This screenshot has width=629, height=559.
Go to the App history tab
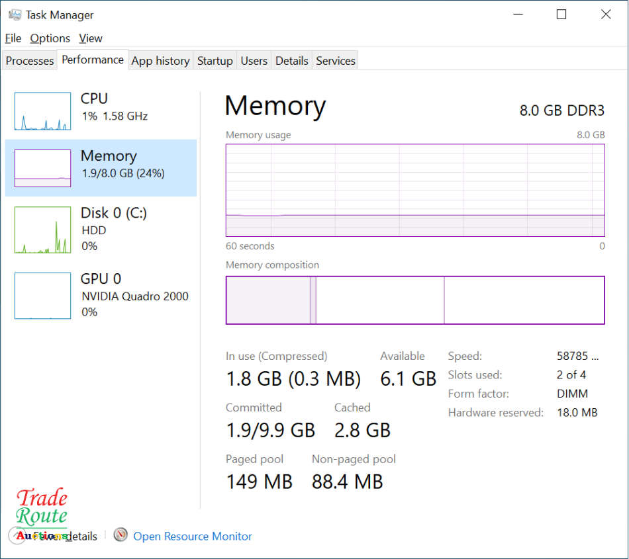pyautogui.click(x=160, y=61)
